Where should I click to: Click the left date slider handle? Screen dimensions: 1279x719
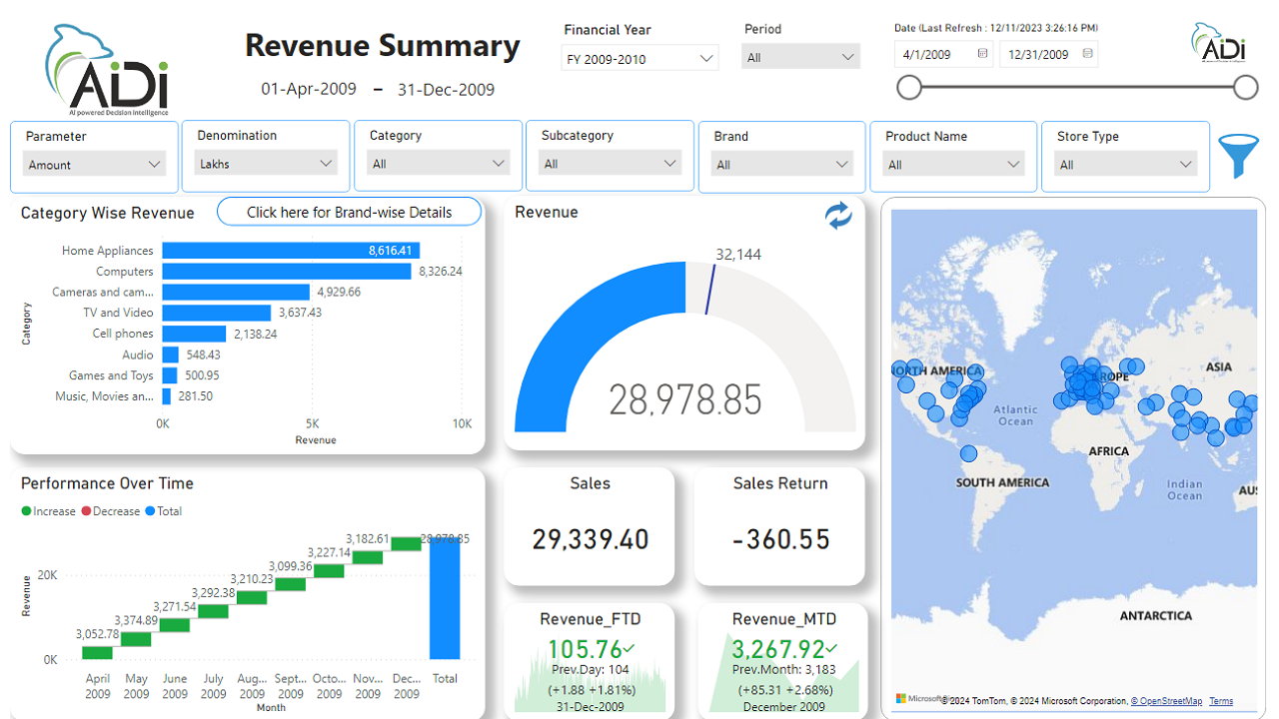[909, 88]
